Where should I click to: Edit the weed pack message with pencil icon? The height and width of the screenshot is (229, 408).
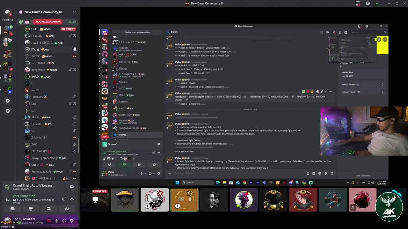coord(322,92)
